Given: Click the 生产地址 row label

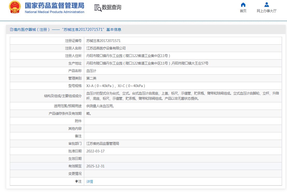Looking at the screenshot, I should point(75,63).
